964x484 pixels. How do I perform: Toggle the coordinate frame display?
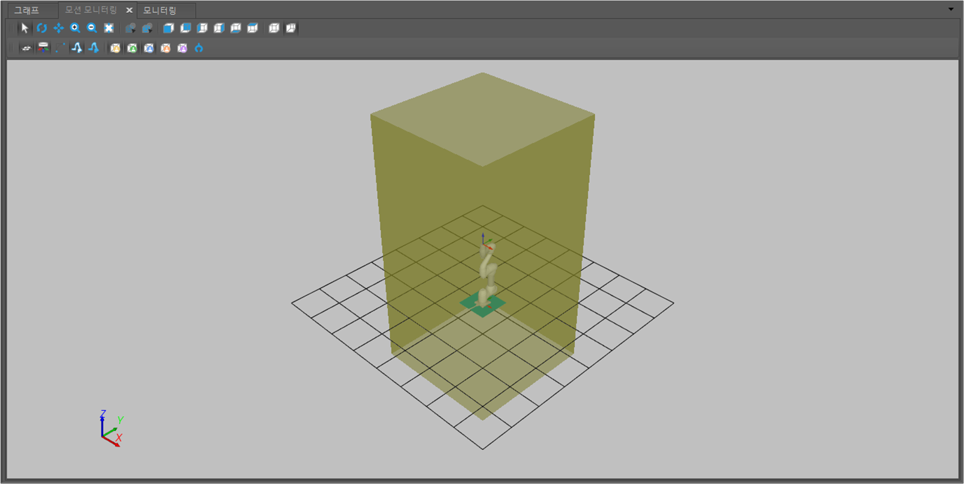(43, 48)
